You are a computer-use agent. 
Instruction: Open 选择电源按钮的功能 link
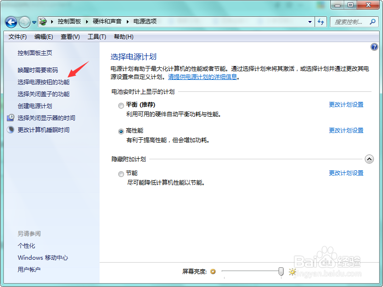click(x=44, y=82)
